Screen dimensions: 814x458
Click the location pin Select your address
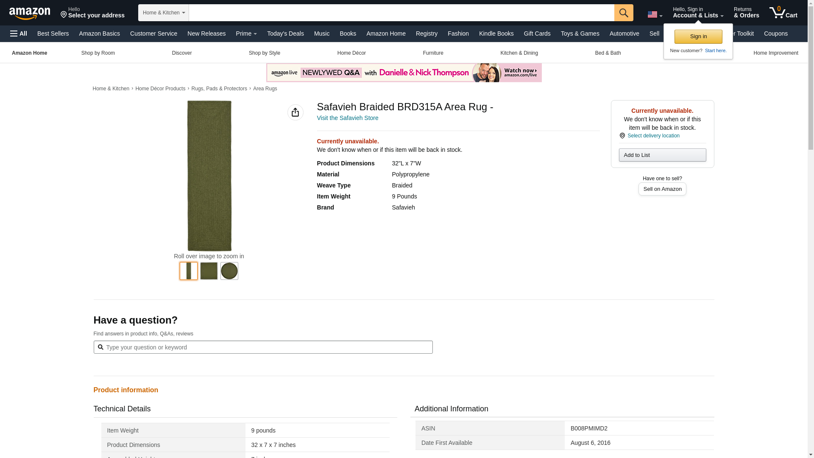click(x=92, y=13)
